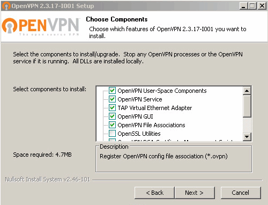The image size is (268, 205).
Task: Close the OpenVPN Setup window
Action: point(262,6)
